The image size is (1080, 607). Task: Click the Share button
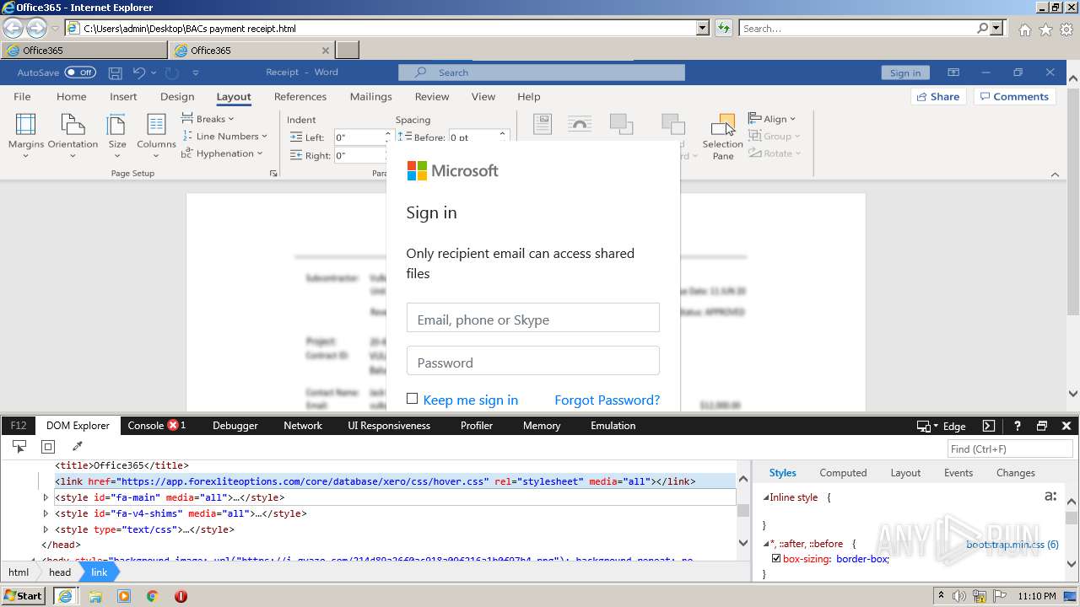point(938,97)
